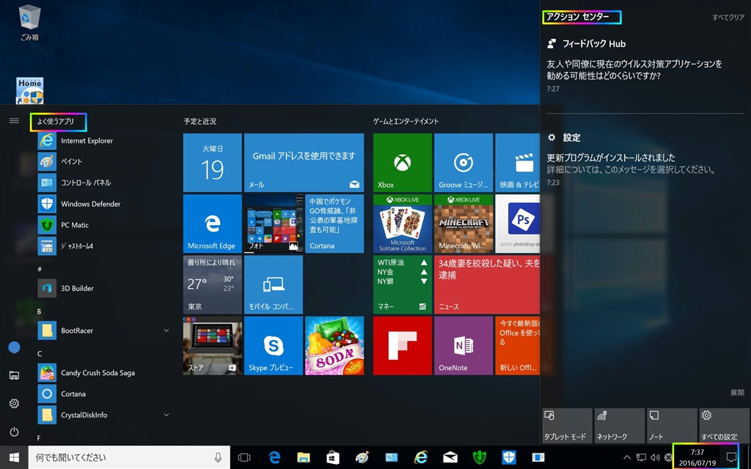Viewport: 751px width, 469px height.
Task: Open the Xbox tile
Action: [402, 163]
